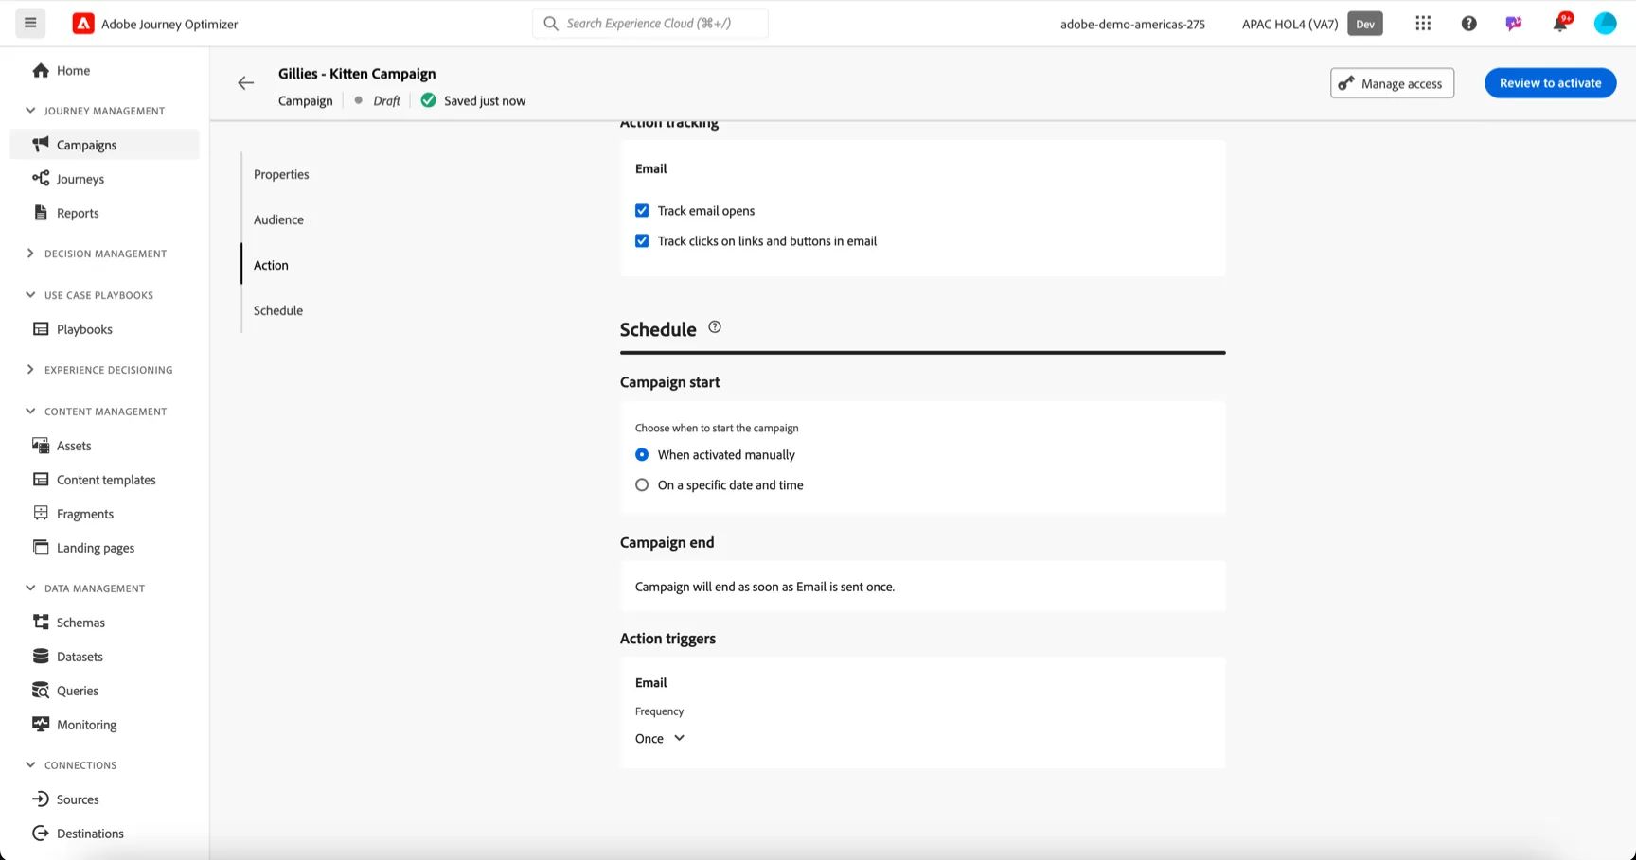Click Review to activate button

tap(1550, 83)
